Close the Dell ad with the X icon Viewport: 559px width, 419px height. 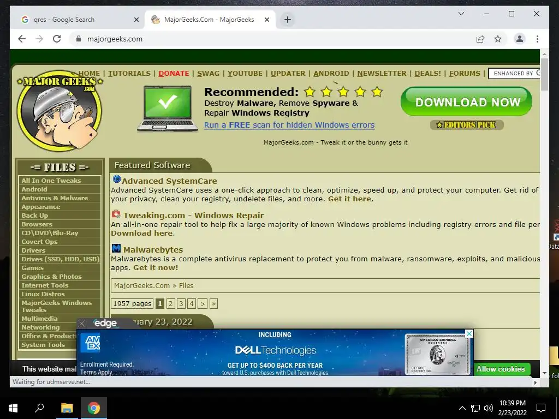tap(469, 333)
